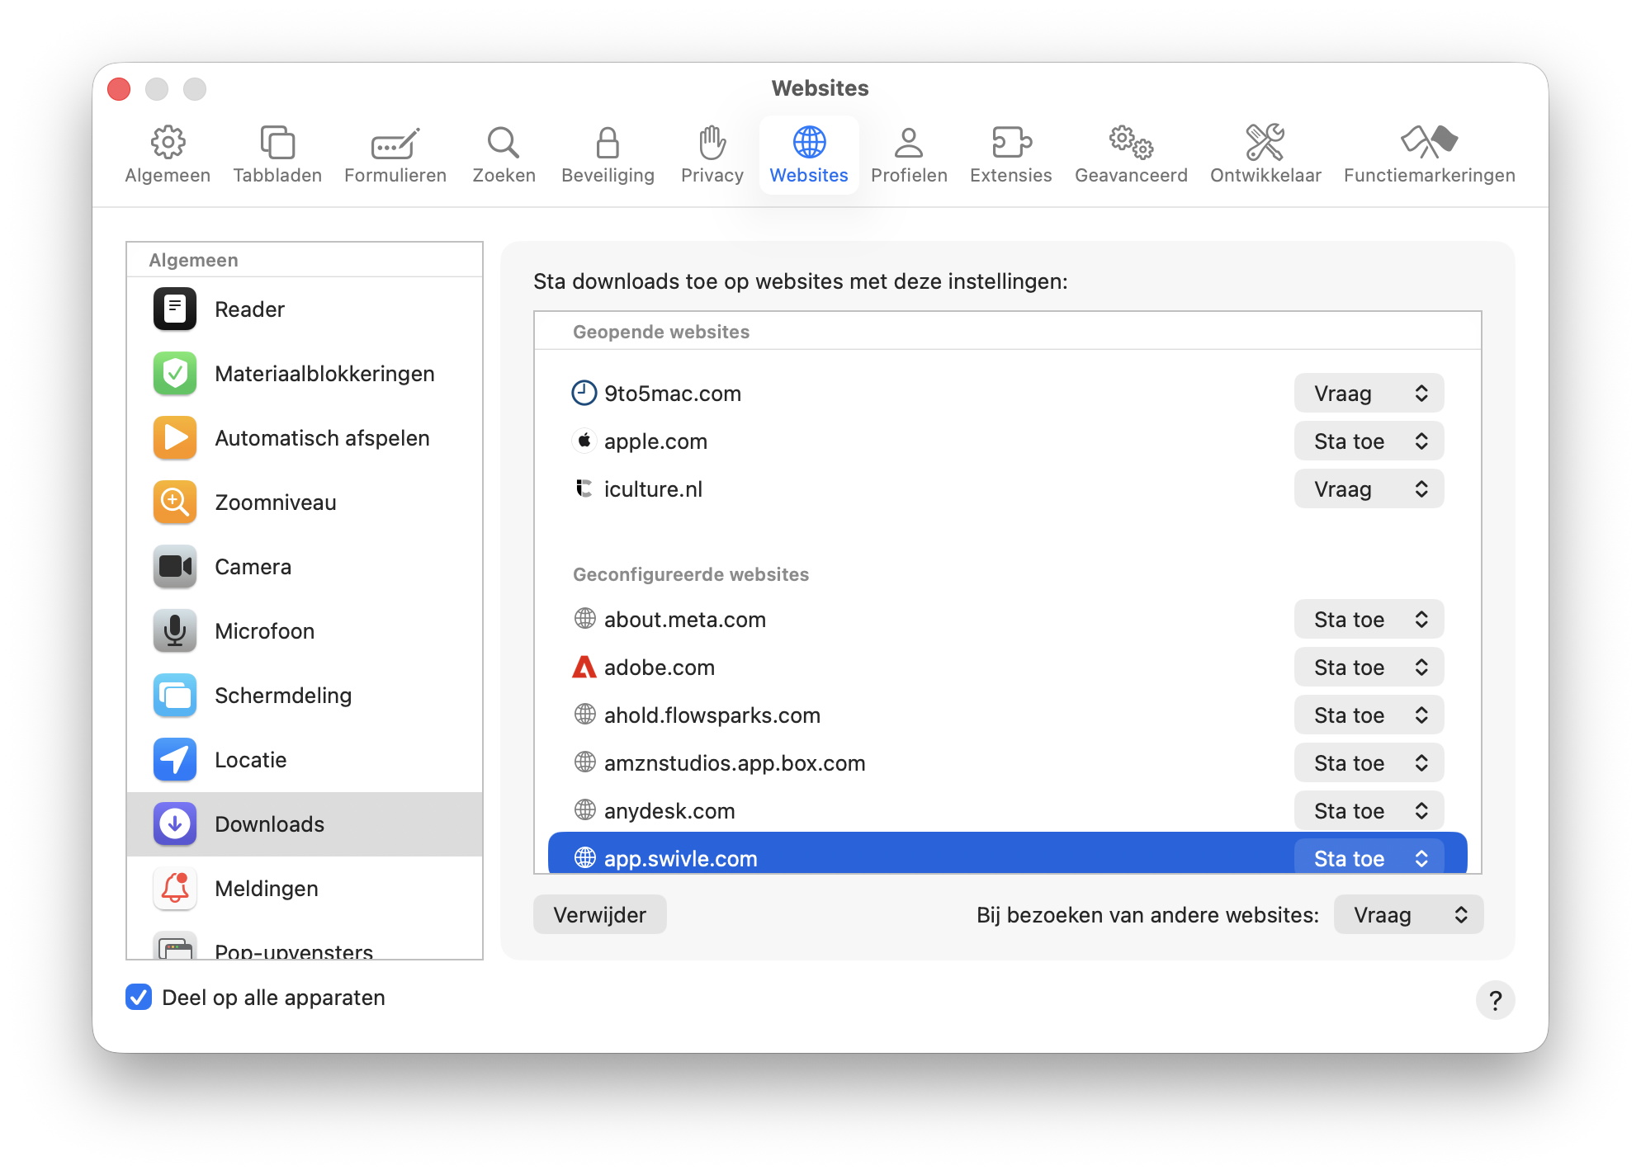Image resolution: width=1641 pixels, height=1175 pixels.
Task: Select the anydesk.com row text
Action: [669, 811]
